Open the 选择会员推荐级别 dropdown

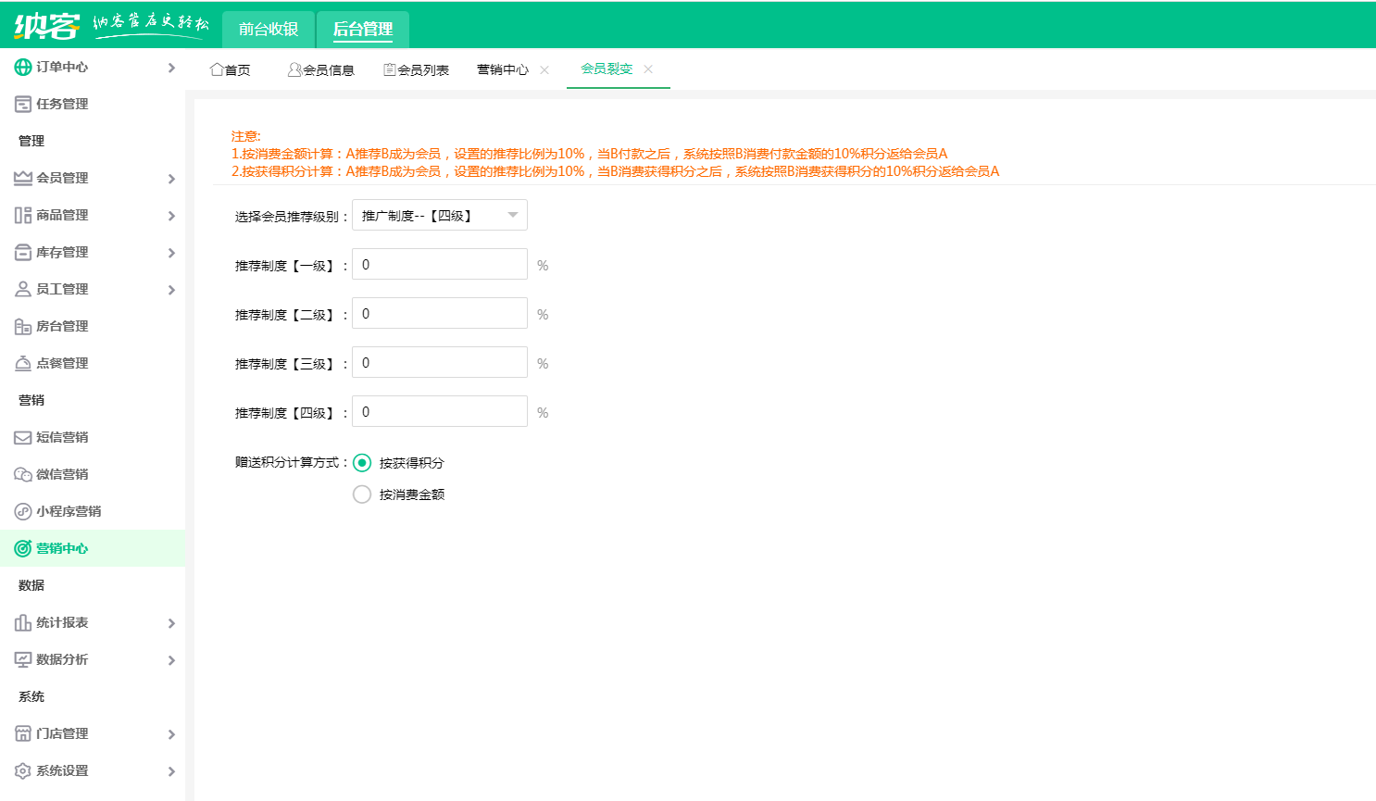click(x=439, y=214)
